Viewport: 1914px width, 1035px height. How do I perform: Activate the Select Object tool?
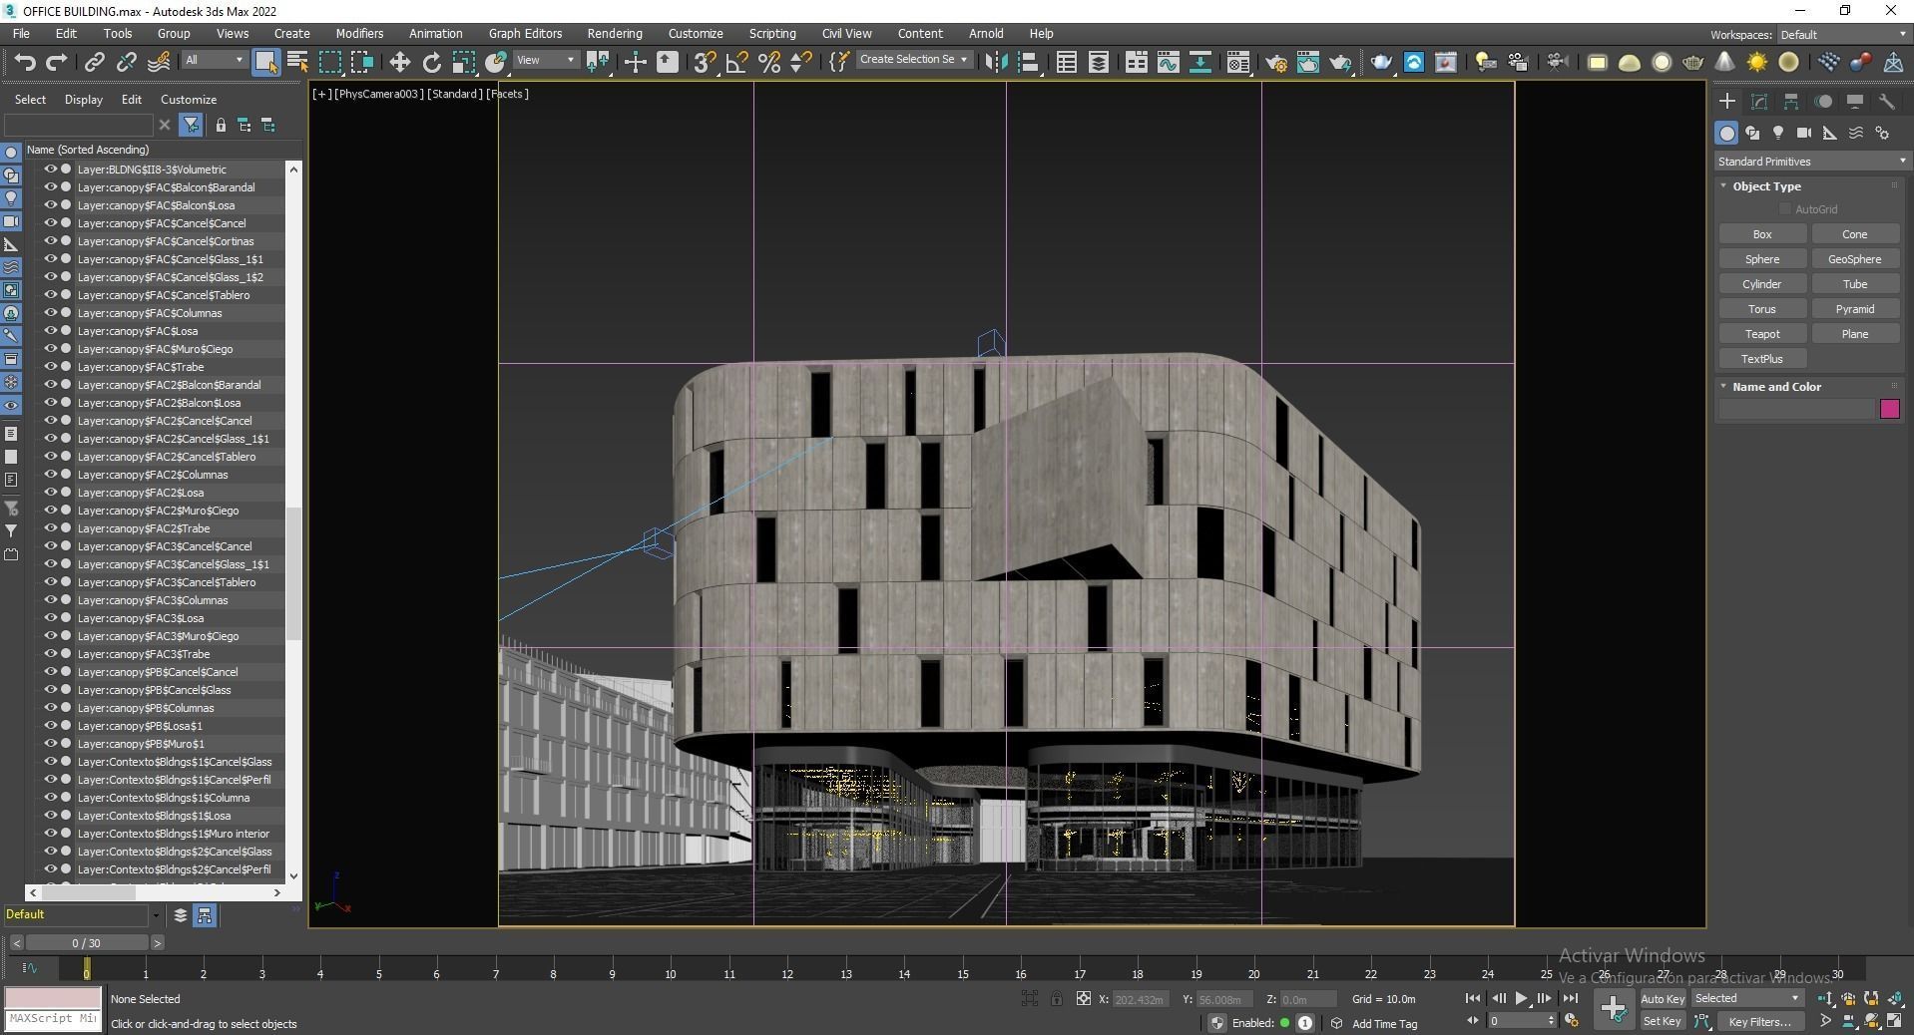[x=265, y=62]
